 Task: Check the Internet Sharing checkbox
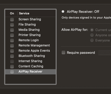12,61
